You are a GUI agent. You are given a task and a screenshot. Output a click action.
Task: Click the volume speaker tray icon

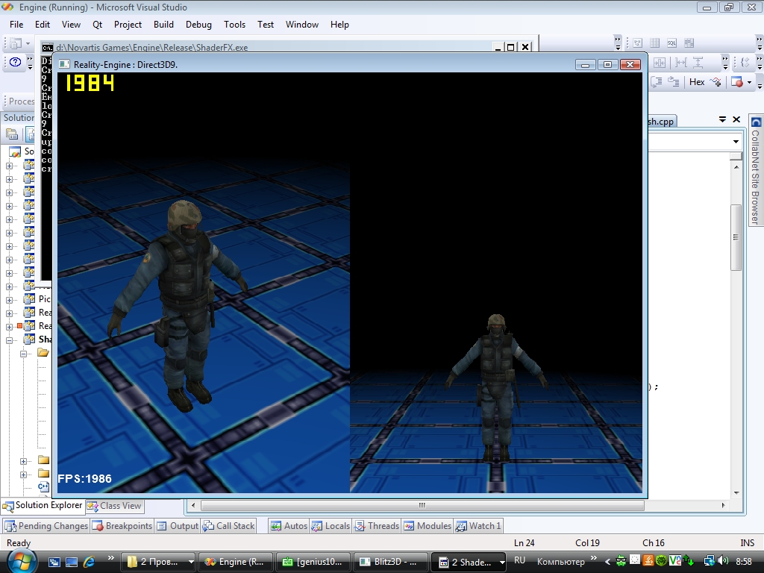tap(723, 560)
